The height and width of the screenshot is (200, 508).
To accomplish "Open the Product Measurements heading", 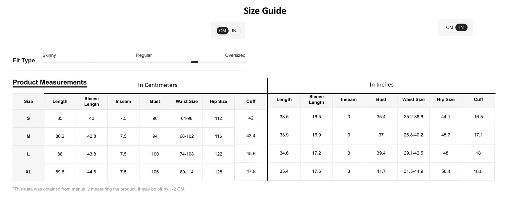I will 50,82.
